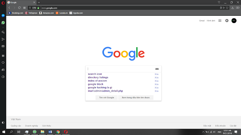The height and width of the screenshot is (135, 241).
Task: Open Giới thiệu footer link
Action: tap(46, 126)
